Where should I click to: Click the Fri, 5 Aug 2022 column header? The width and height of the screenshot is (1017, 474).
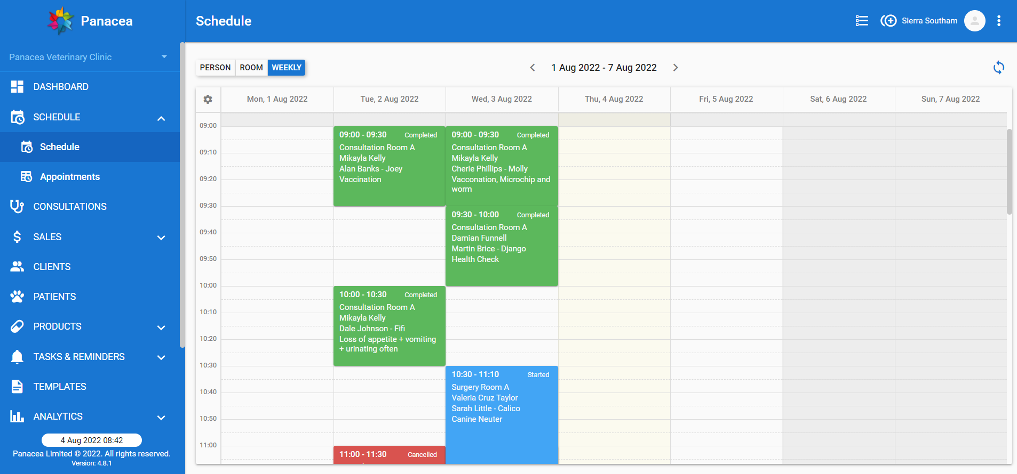pos(726,99)
